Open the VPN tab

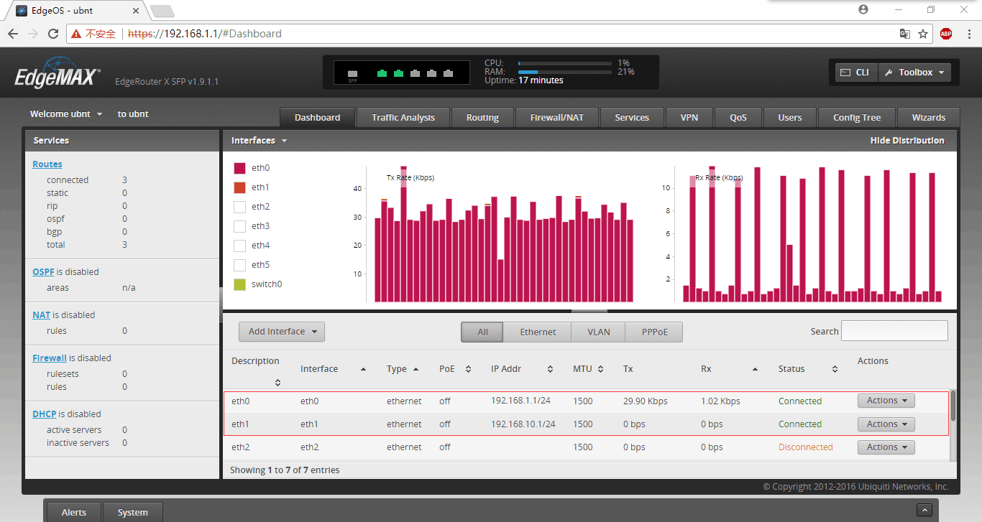tap(689, 118)
